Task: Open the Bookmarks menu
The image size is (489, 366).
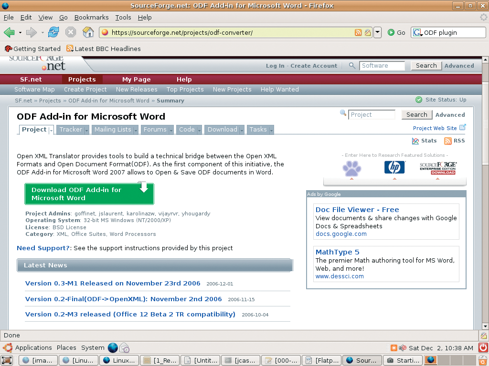Action: click(91, 18)
